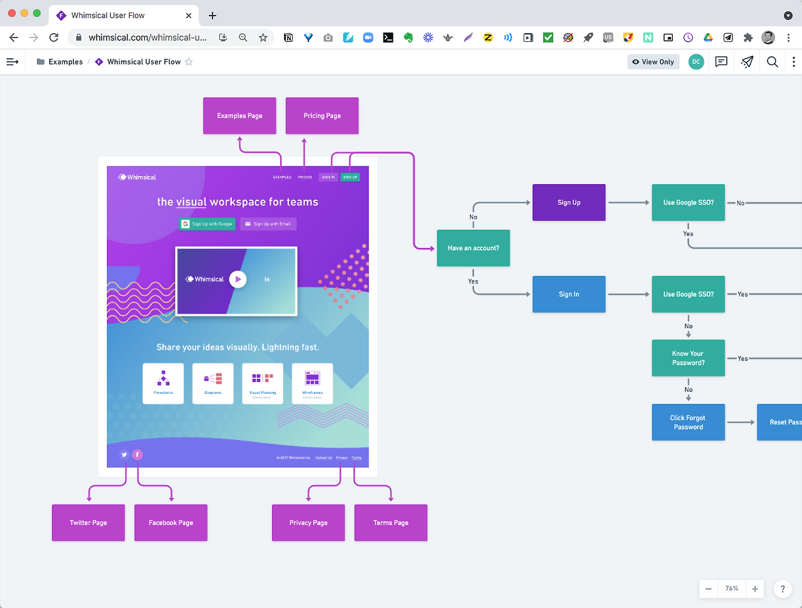Click the browser forward arrow

click(x=34, y=38)
